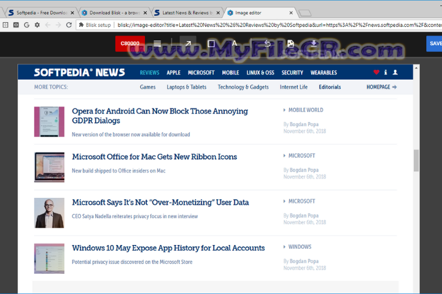The height and width of the screenshot is (294, 442).
Task: Open the Security navigation item
Action: pyautogui.click(x=292, y=73)
